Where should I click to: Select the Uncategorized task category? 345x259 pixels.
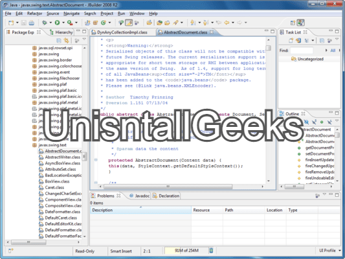(307, 59)
